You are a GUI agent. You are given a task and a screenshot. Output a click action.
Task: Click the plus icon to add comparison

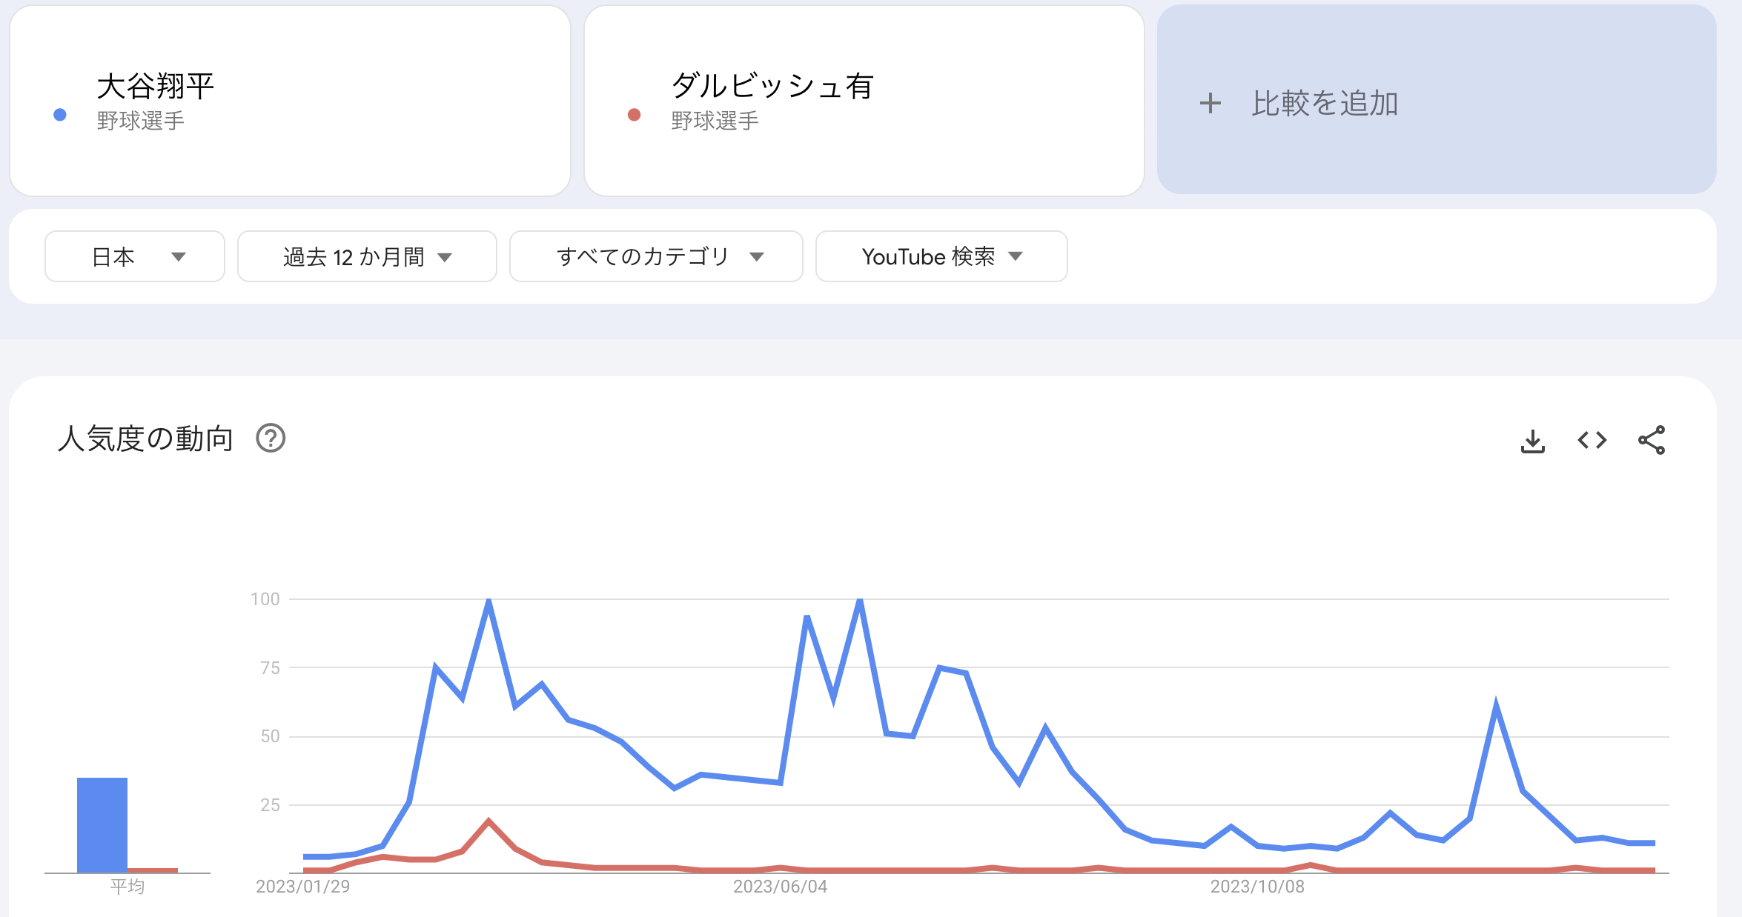[1210, 103]
